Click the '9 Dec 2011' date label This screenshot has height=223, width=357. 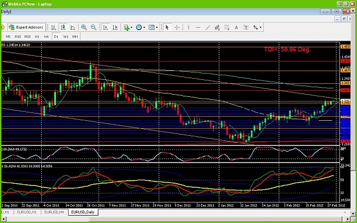click(183, 205)
